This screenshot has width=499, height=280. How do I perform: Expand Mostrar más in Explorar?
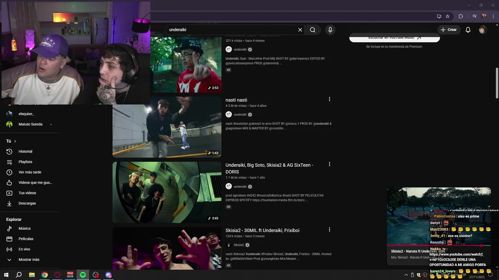tap(30, 260)
